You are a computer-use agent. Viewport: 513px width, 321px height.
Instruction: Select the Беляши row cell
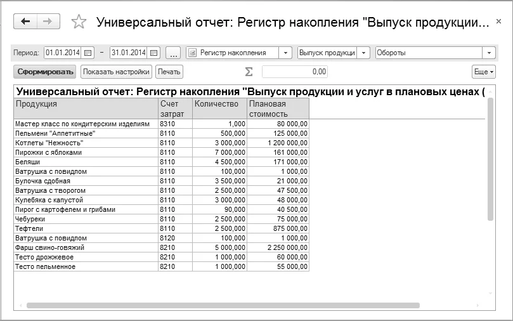coord(86,162)
